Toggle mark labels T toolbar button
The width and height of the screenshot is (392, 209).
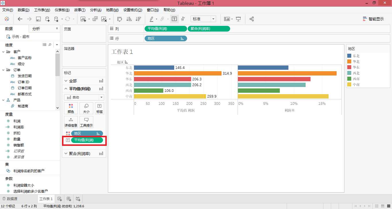point(174,19)
